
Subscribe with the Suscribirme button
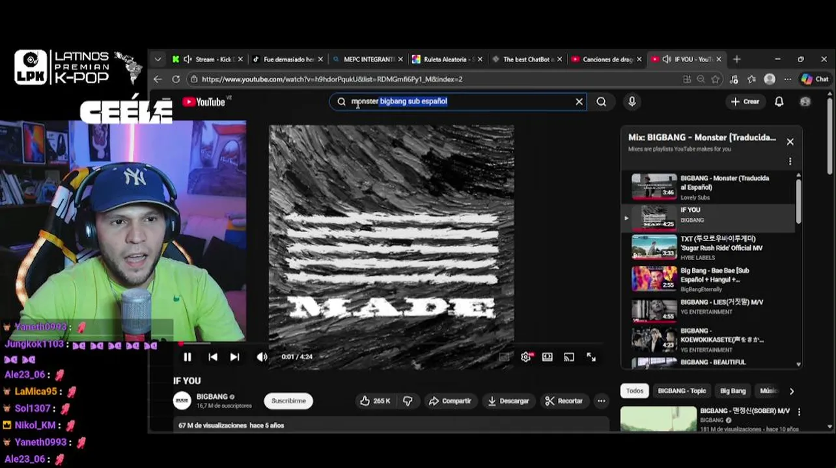[288, 401]
